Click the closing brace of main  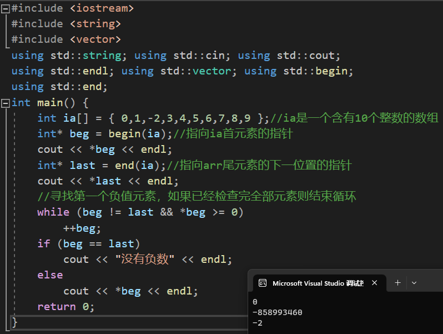click(x=14, y=322)
